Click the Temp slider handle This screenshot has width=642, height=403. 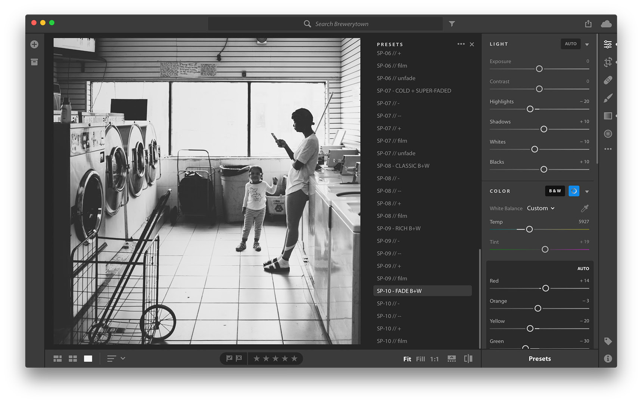(x=529, y=229)
